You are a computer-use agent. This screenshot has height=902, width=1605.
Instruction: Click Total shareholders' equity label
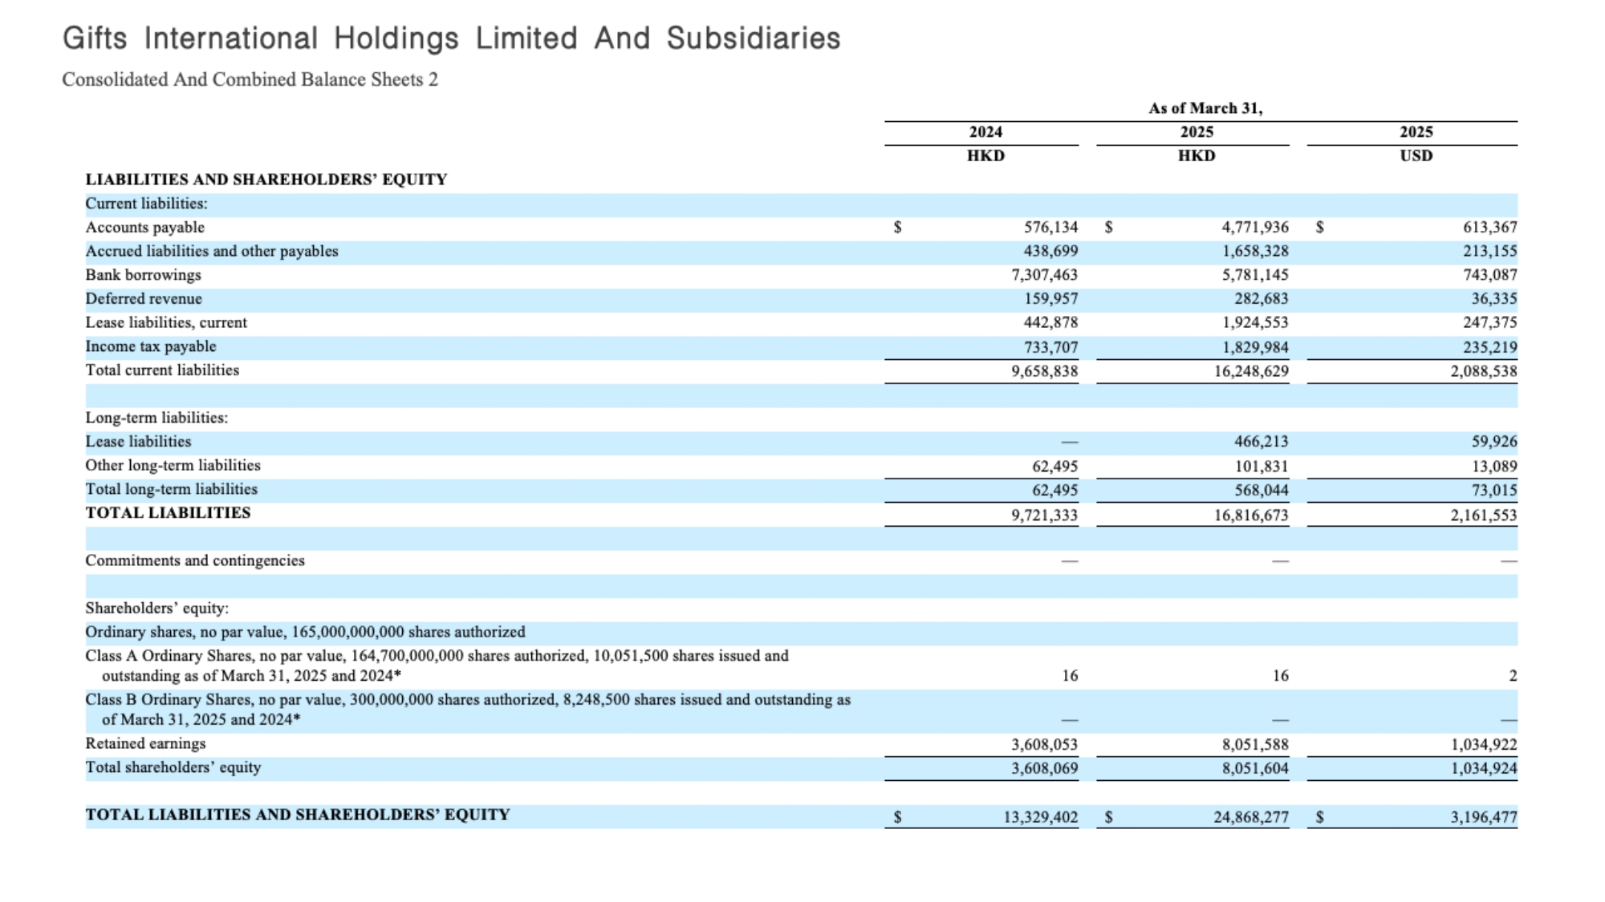173,767
